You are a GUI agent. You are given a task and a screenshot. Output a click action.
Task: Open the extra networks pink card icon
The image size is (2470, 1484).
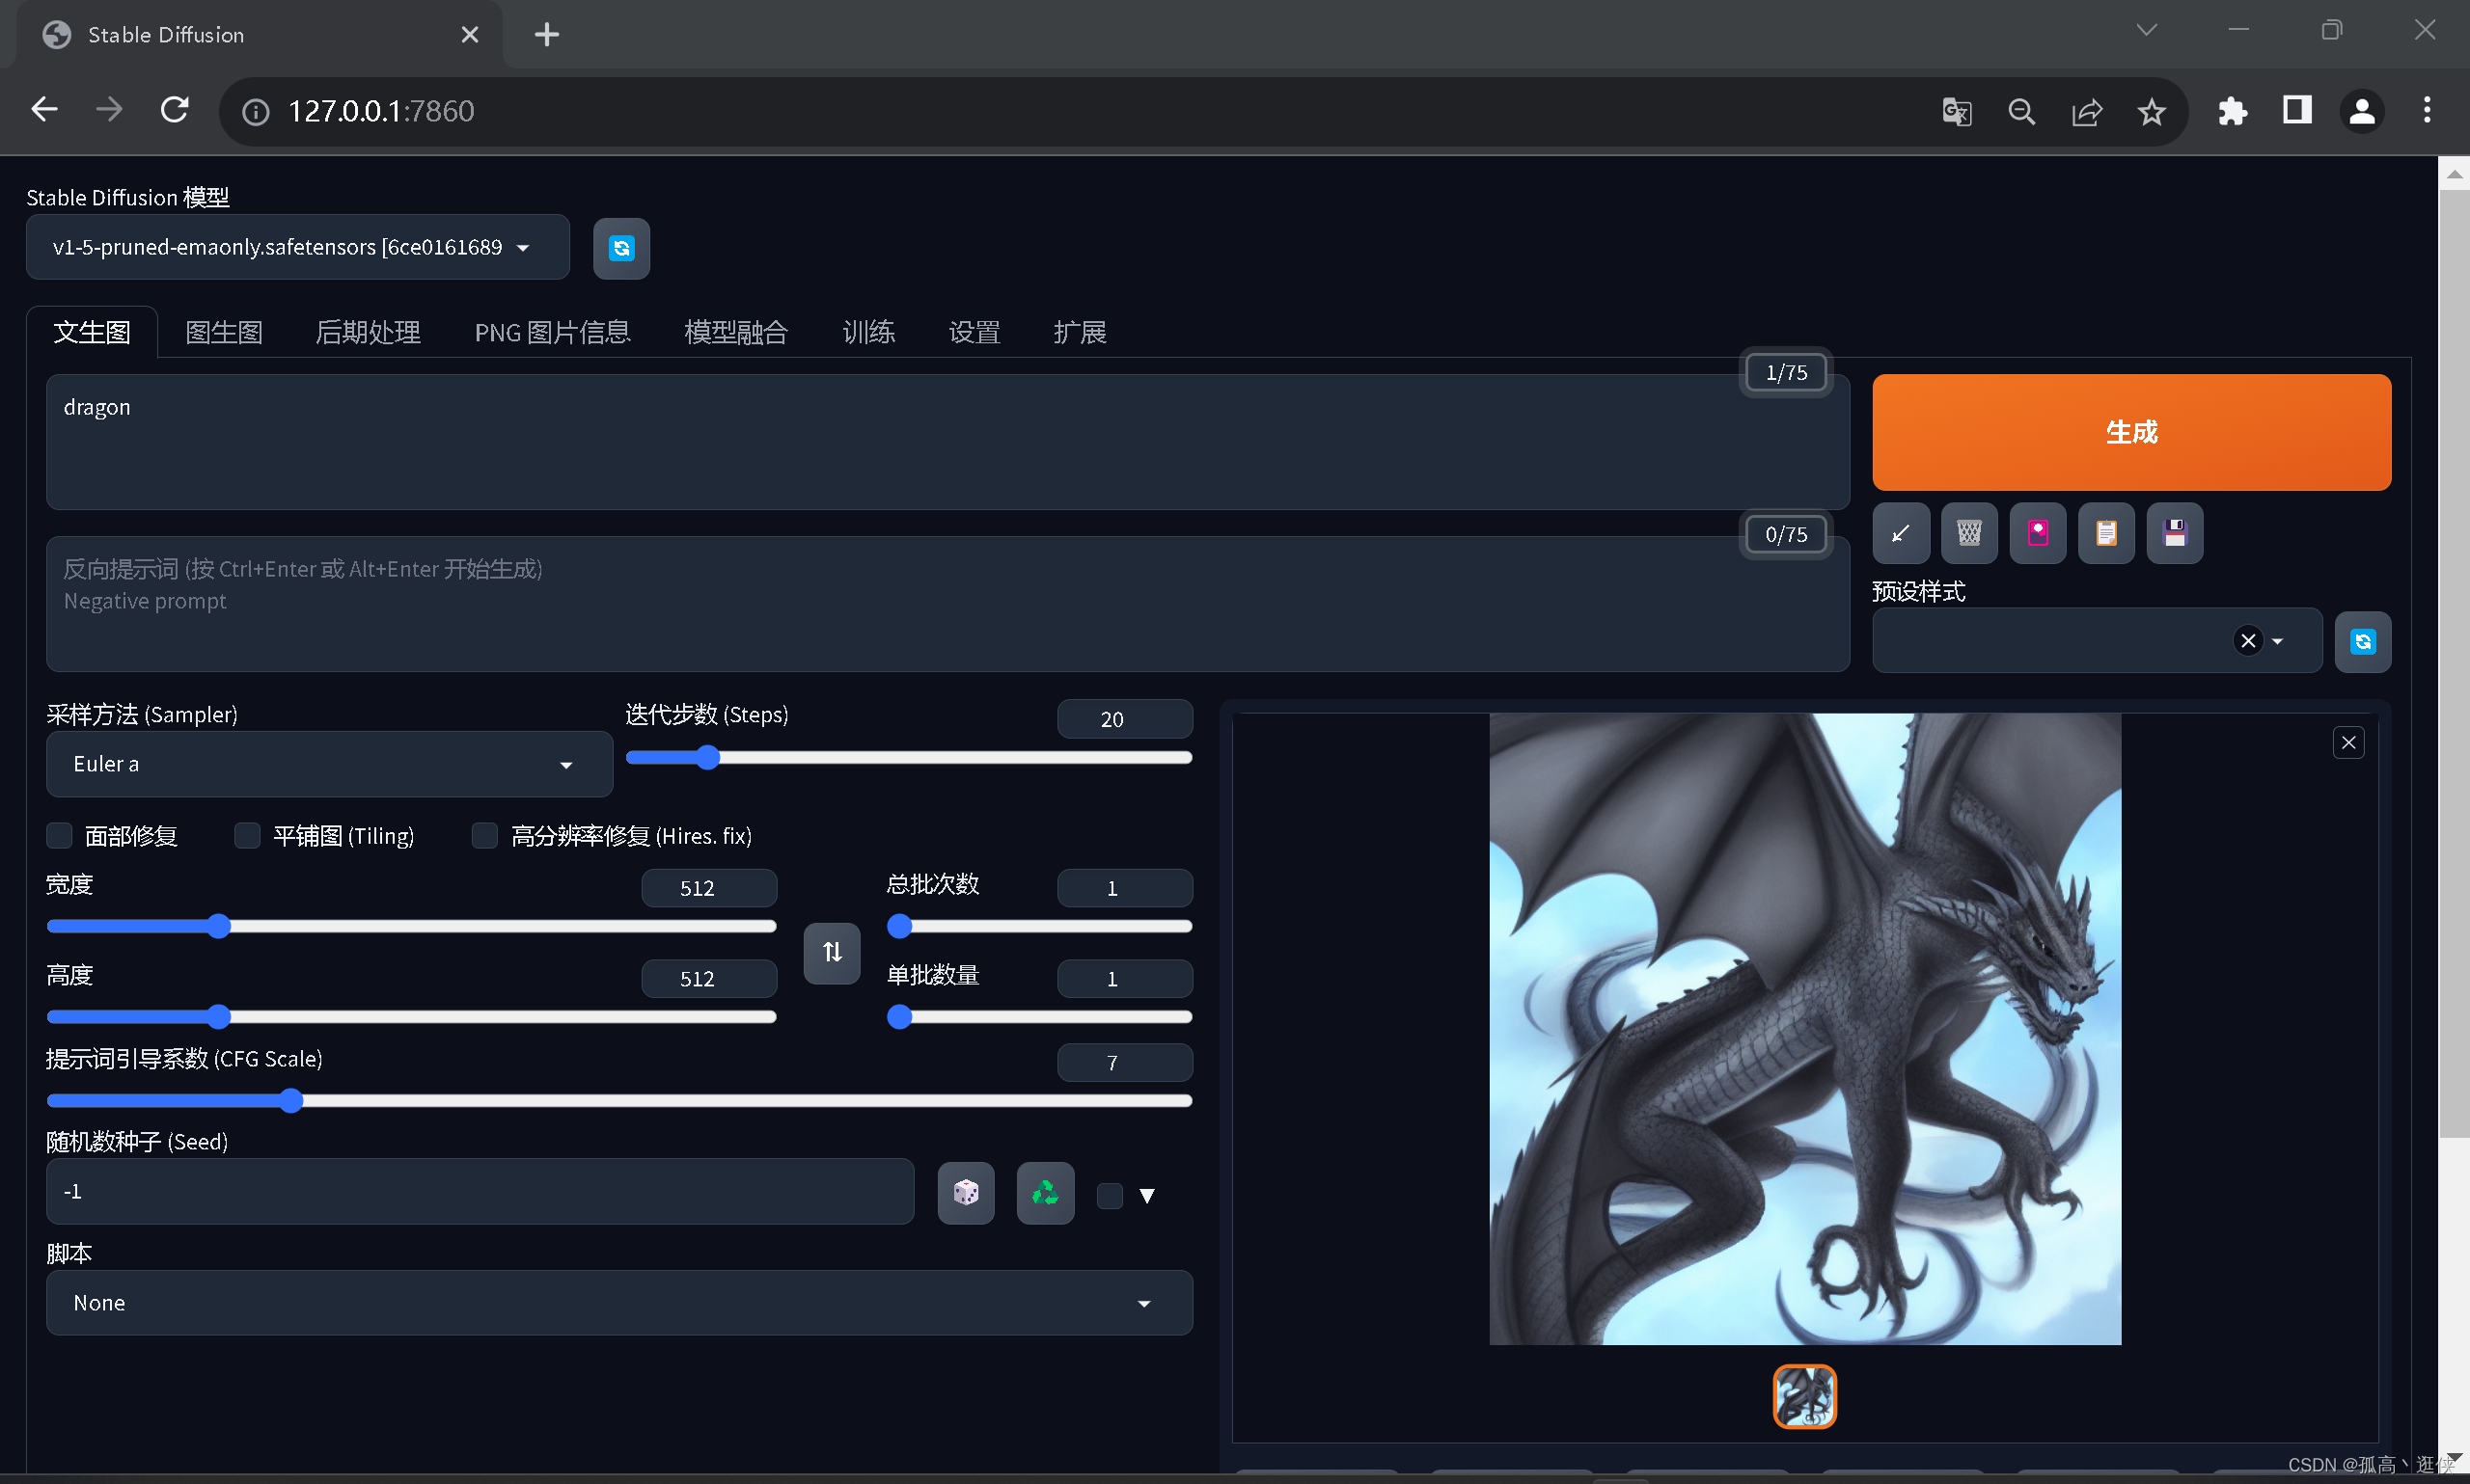2038,533
